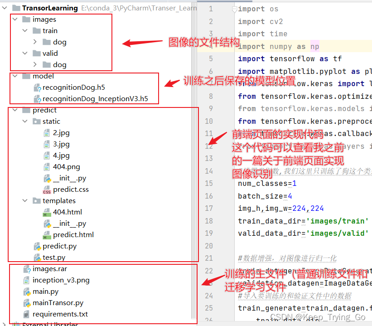372x326 pixels.
Task: Select recognitionDog.h5 in the tree
Action: point(74,88)
